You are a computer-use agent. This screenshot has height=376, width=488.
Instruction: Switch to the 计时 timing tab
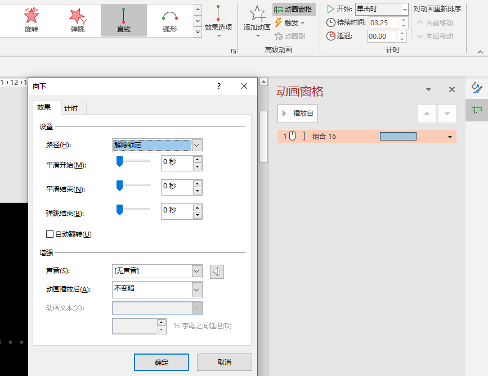click(x=71, y=108)
